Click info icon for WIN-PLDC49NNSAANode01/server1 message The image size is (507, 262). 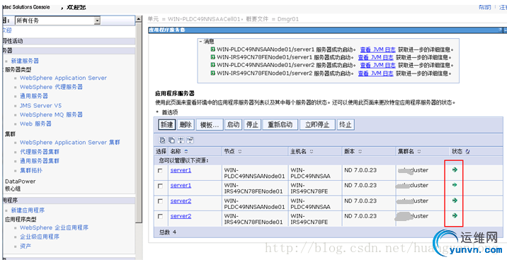(212, 49)
